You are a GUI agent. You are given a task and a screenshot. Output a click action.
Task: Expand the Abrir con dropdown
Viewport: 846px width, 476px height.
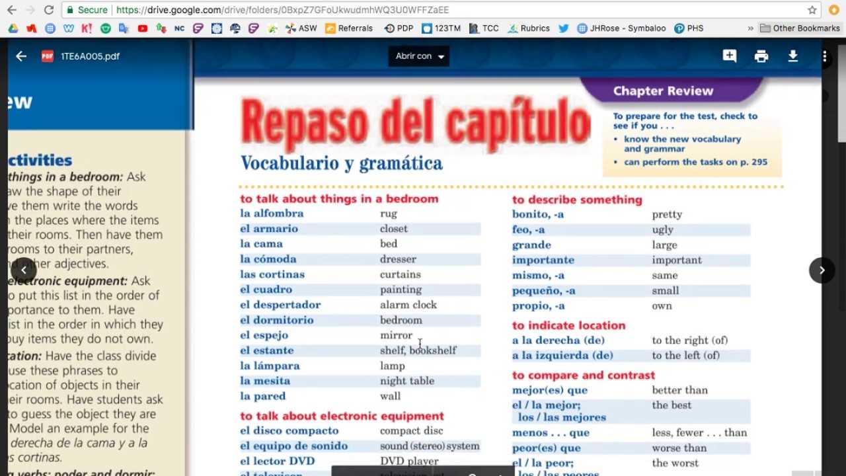(x=419, y=56)
